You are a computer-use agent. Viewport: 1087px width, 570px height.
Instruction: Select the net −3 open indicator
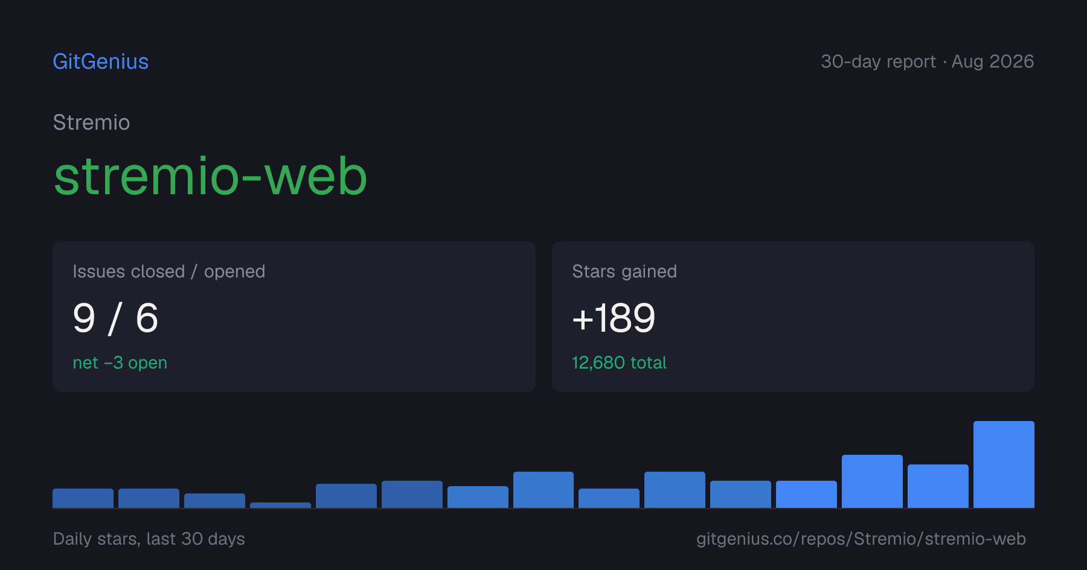(120, 363)
